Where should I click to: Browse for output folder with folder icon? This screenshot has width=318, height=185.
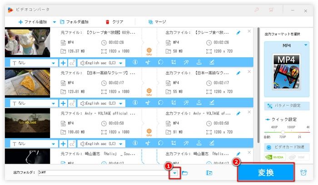[185, 173]
